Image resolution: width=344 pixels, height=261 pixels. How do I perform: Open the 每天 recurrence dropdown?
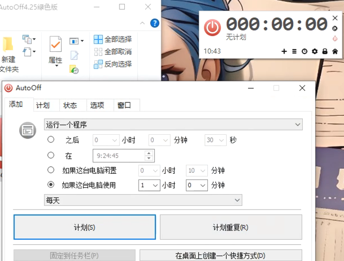point(143,200)
